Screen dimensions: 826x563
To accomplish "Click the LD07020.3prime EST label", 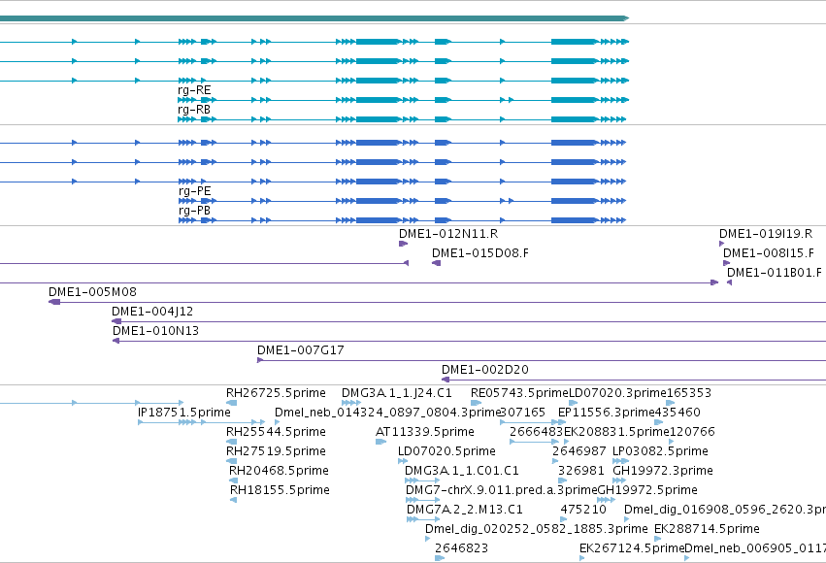I will pos(618,393).
